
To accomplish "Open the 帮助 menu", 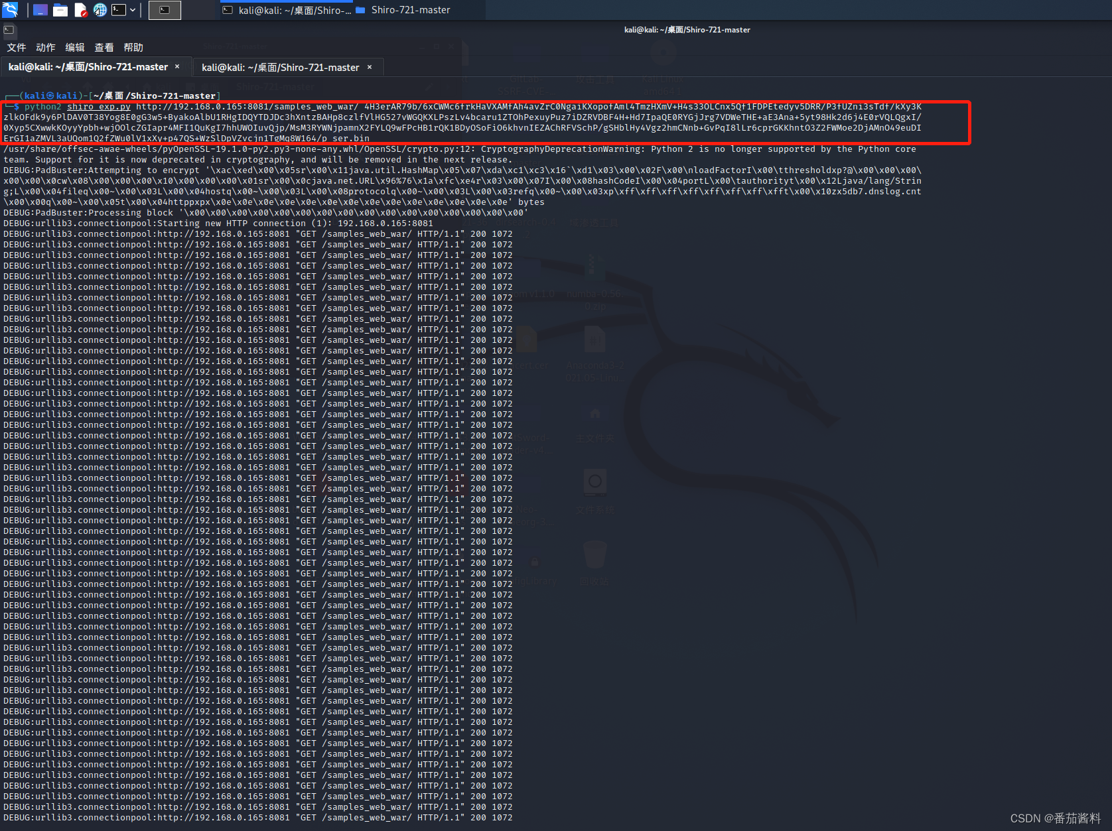I will tap(133, 48).
